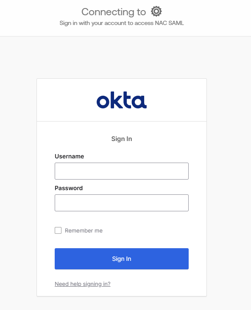Click the Sign In form heading
The height and width of the screenshot is (310, 251).
(x=122, y=139)
